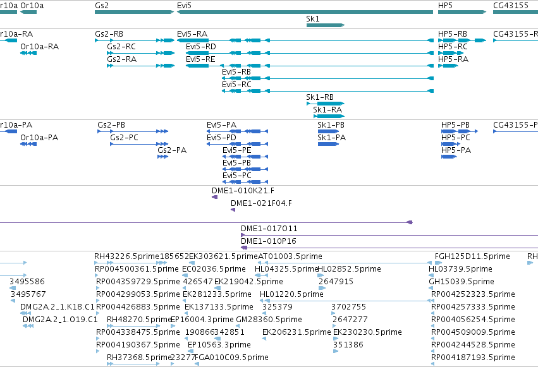Click the Evi5-PC protein label
538x367 pixels.
237,176
